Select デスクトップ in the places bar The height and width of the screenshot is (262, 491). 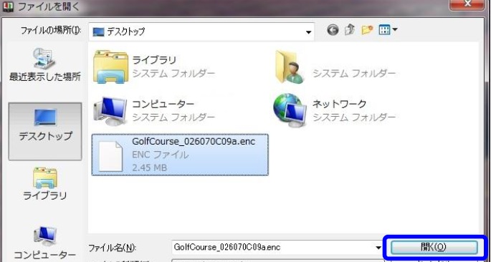[x=45, y=131]
